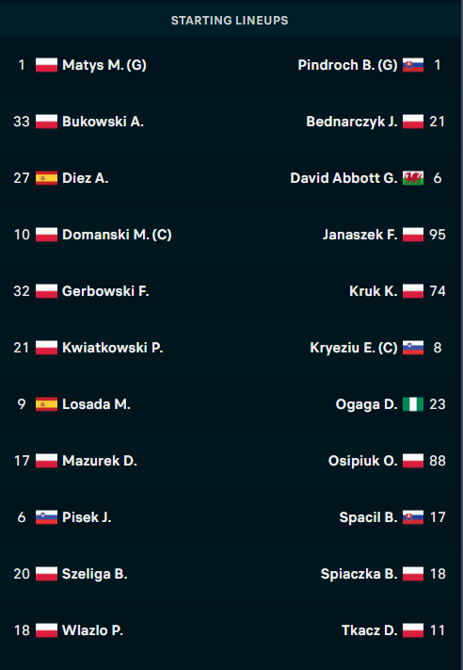Click the Starting Lineups header
Image resolution: width=463 pixels, height=670 pixels.
coord(230,21)
